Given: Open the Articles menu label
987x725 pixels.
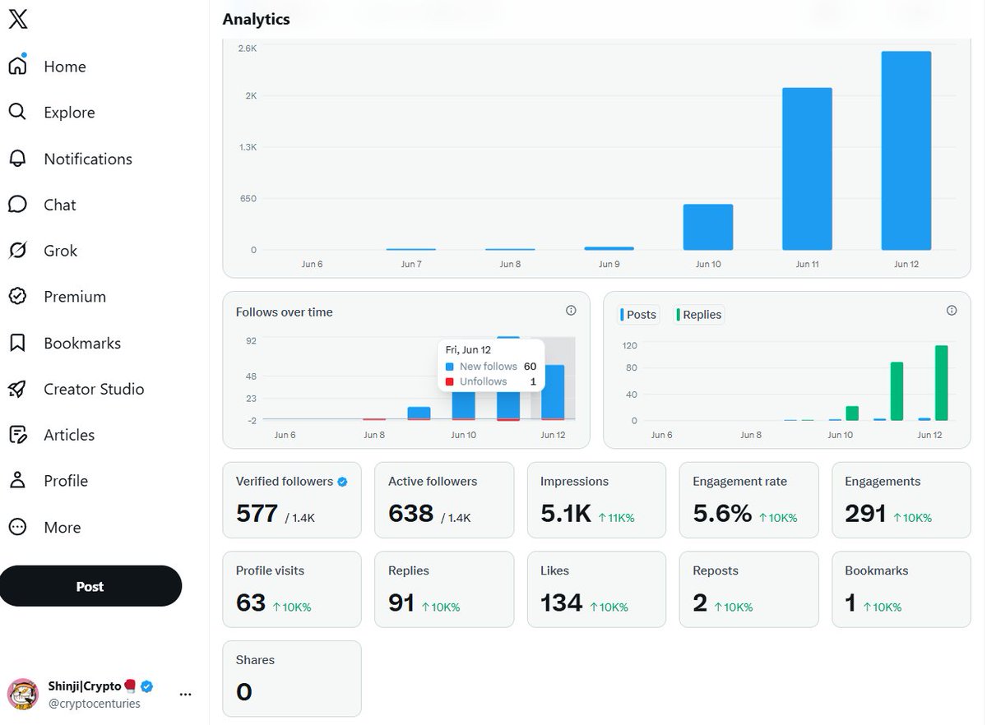Looking at the screenshot, I should (x=69, y=435).
